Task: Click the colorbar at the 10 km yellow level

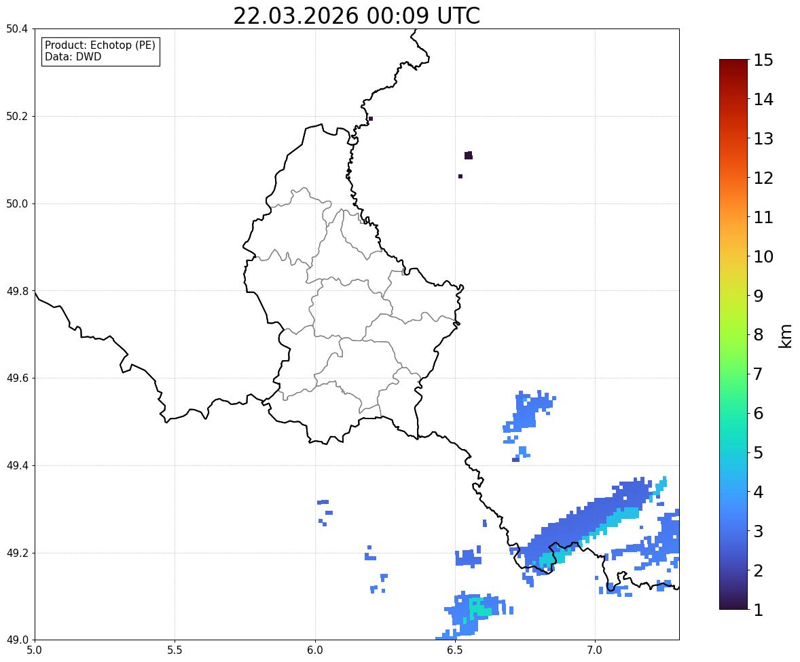Action: click(733, 256)
